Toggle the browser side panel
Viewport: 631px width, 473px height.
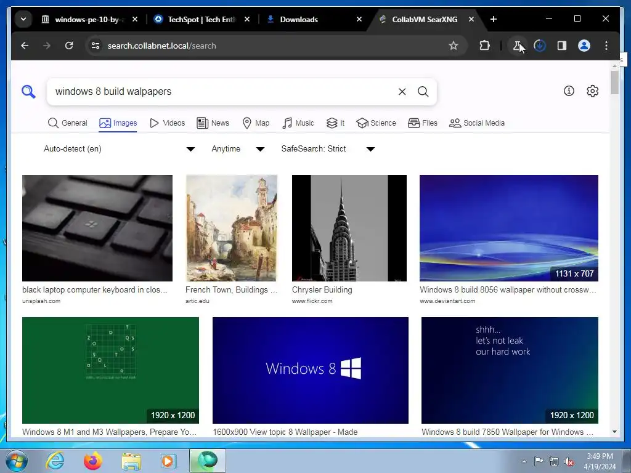pyautogui.click(x=562, y=46)
